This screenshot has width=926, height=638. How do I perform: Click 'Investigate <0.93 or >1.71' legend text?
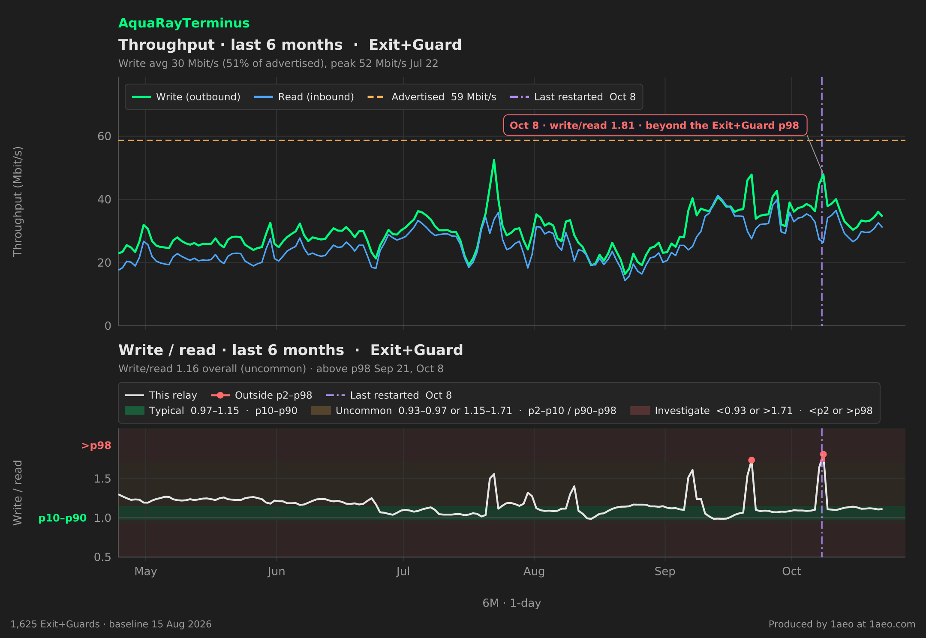pos(764,411)
